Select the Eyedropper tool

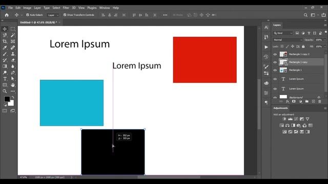tap(5, 48)
